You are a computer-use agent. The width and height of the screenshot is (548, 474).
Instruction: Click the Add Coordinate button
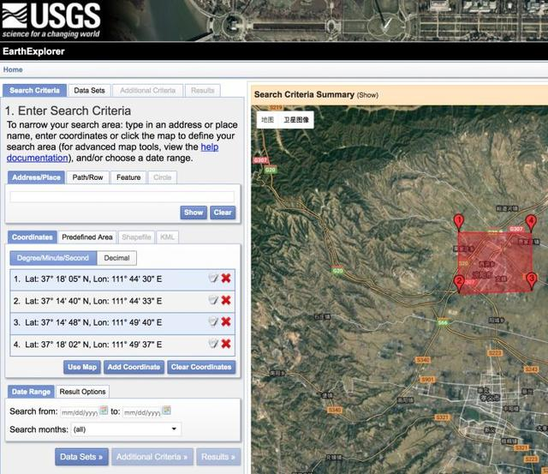134,368
